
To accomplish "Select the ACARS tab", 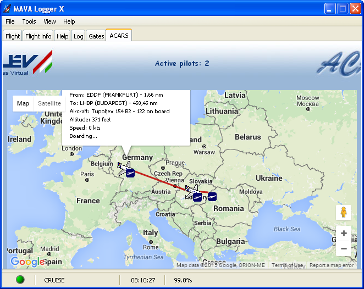I will [x=119, y=36].
